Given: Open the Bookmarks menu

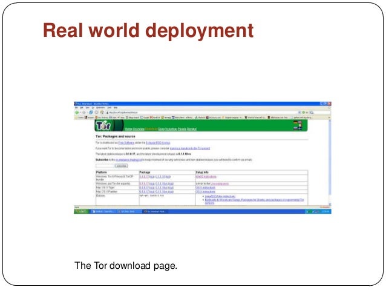Looking at the screenshot, I should [x=100, y=108].
